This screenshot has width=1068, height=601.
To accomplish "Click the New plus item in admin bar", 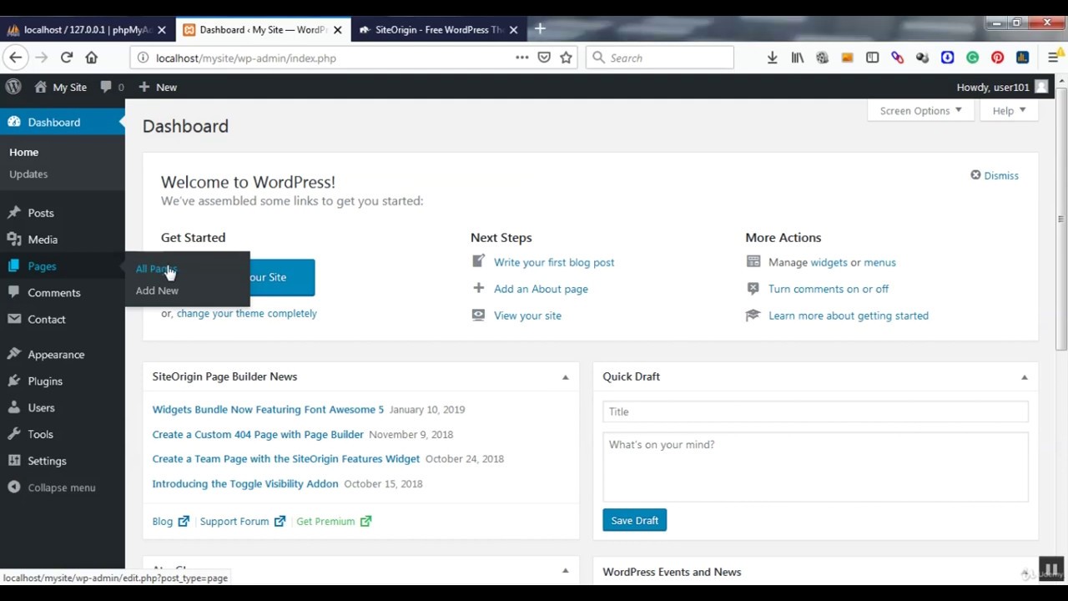I will 158,87.
